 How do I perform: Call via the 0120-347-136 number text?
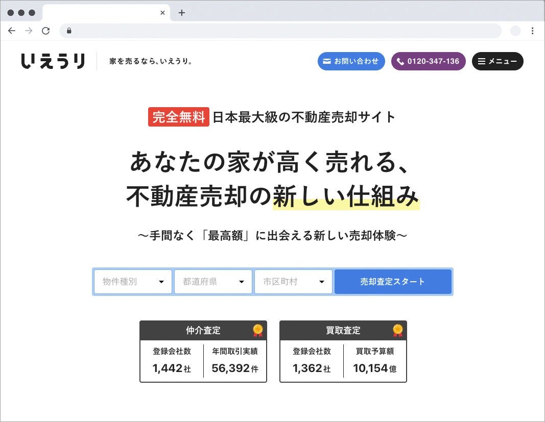(433, 61)
